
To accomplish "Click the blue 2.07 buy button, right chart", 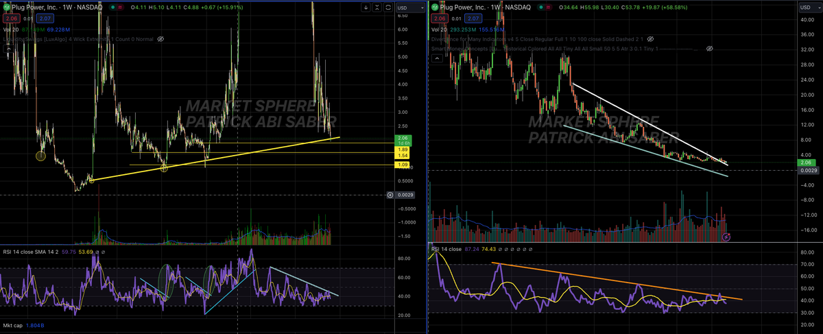I will point(473,19).
